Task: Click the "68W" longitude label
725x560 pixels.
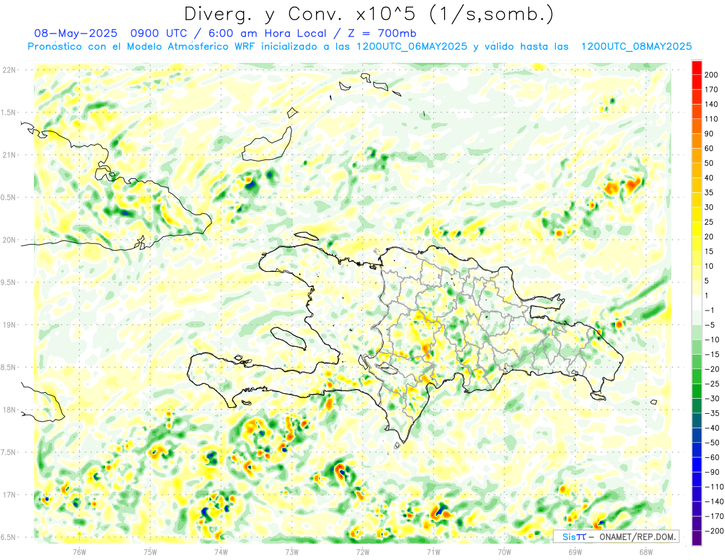Action: coord(646,552)
